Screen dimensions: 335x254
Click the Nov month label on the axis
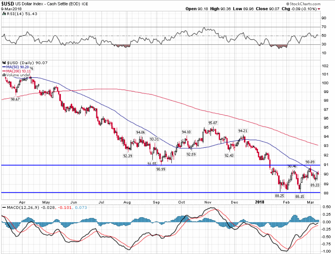[208, 202]
